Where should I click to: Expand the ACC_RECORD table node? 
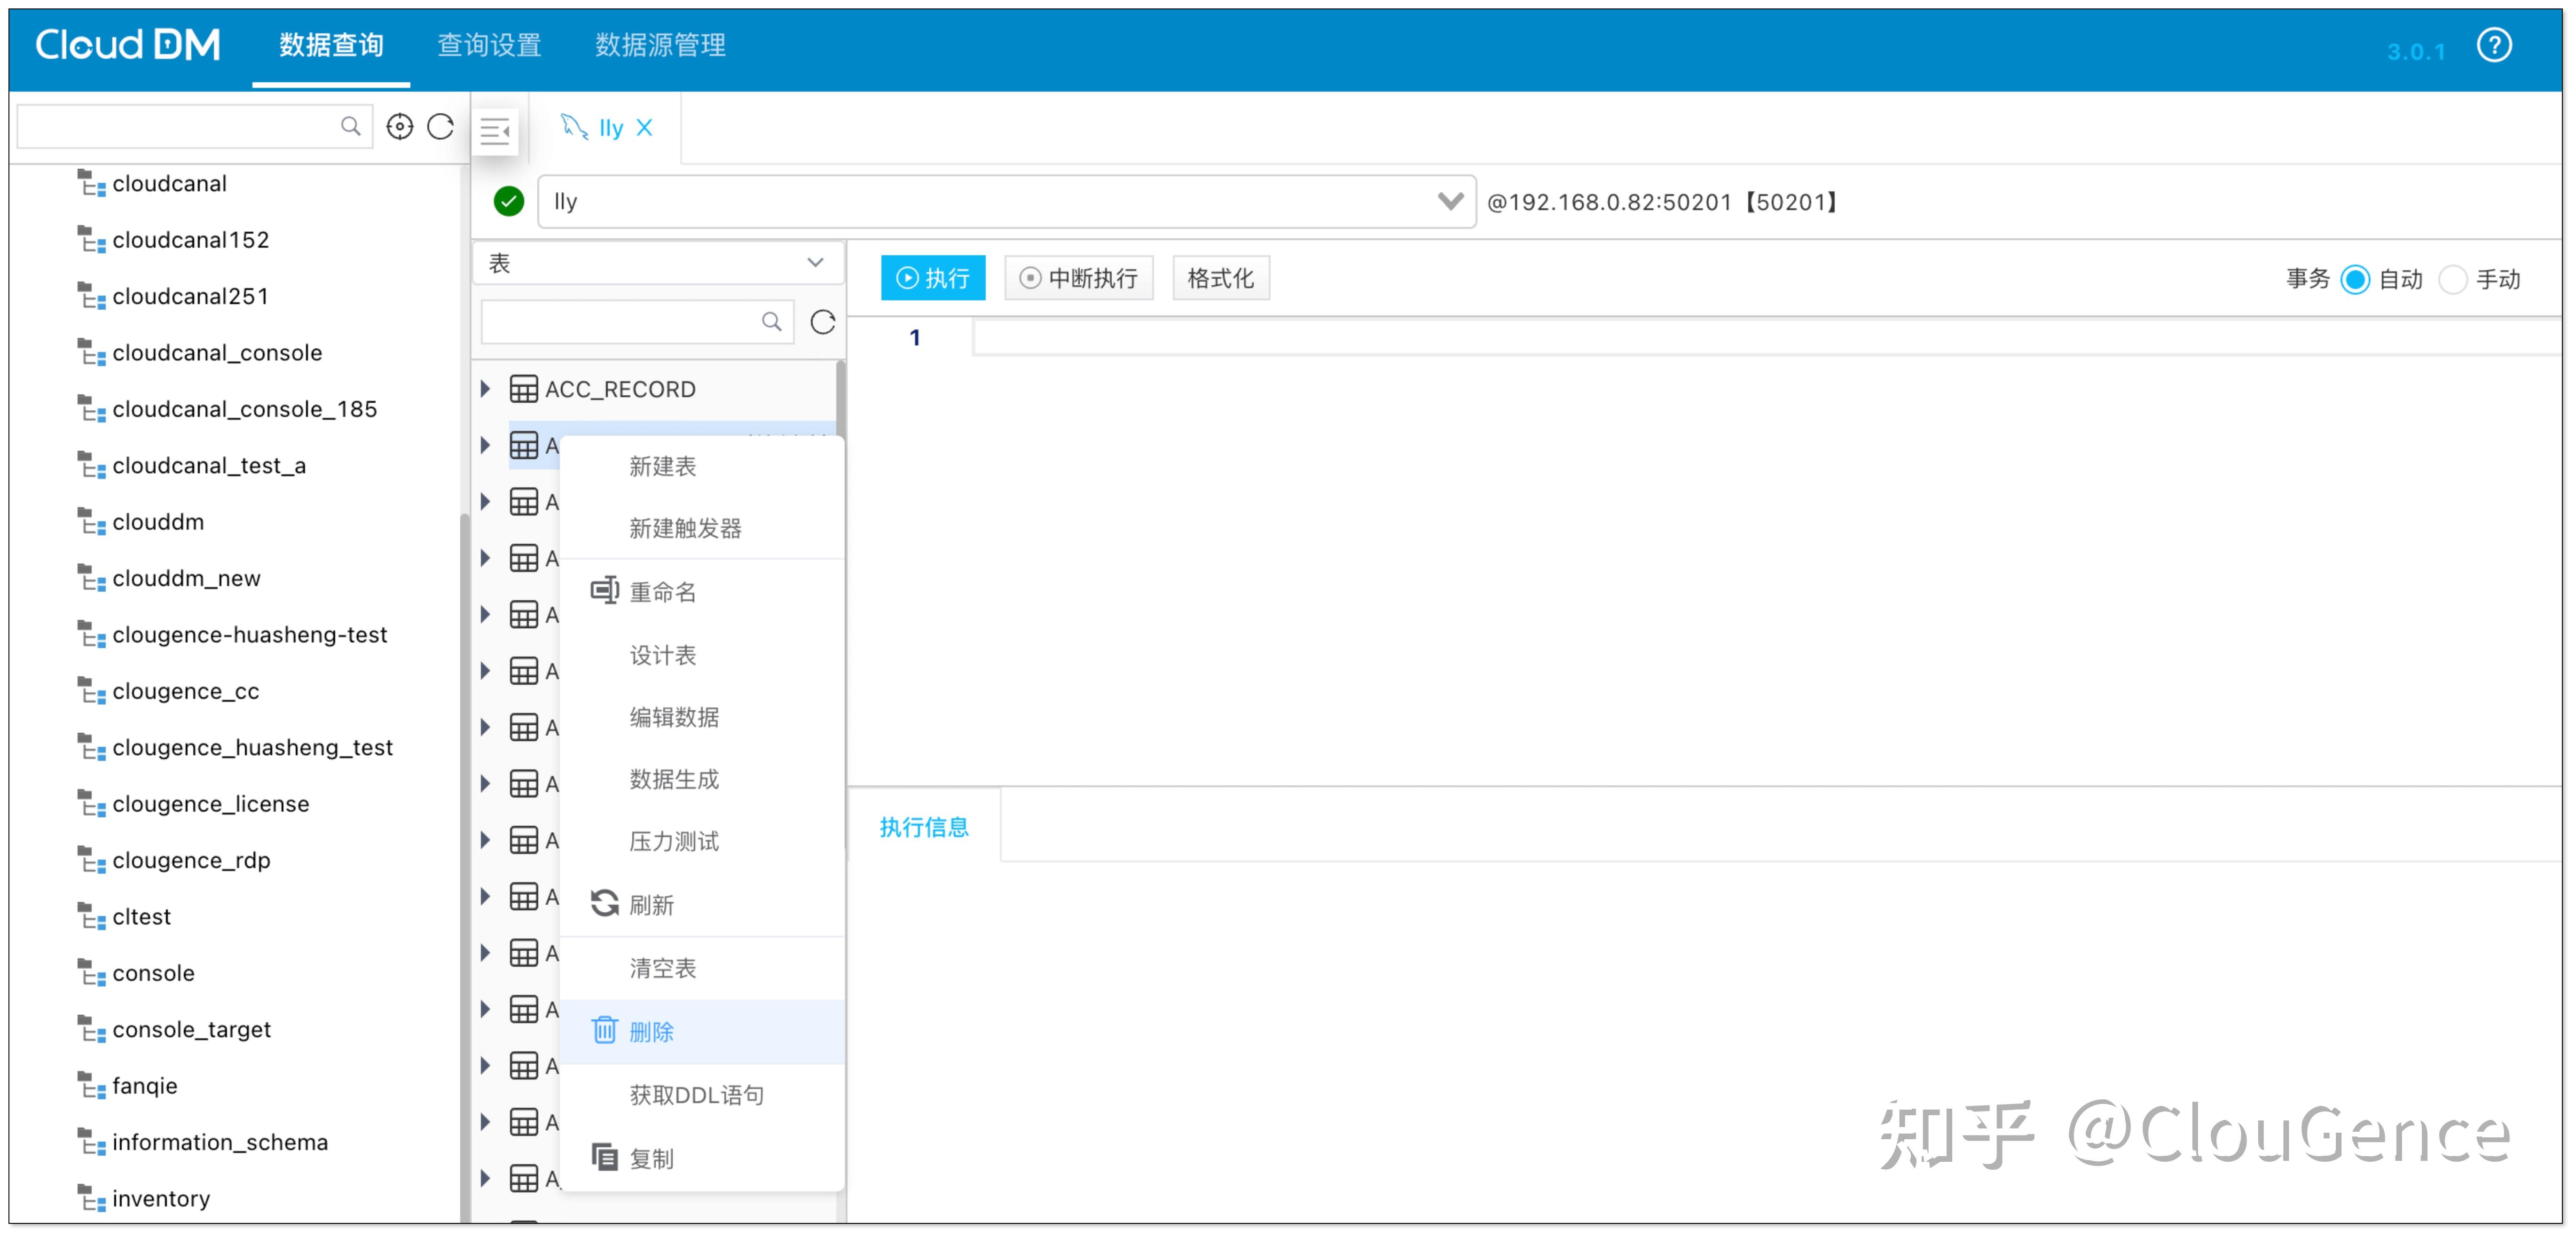(486, 389)
